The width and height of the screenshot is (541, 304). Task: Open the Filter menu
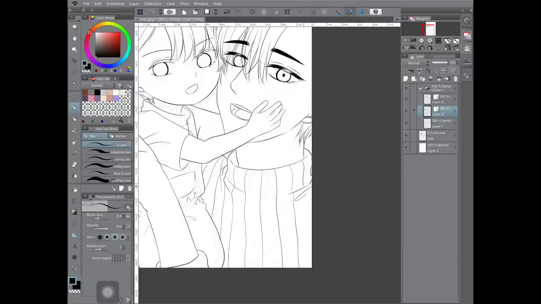184,4
